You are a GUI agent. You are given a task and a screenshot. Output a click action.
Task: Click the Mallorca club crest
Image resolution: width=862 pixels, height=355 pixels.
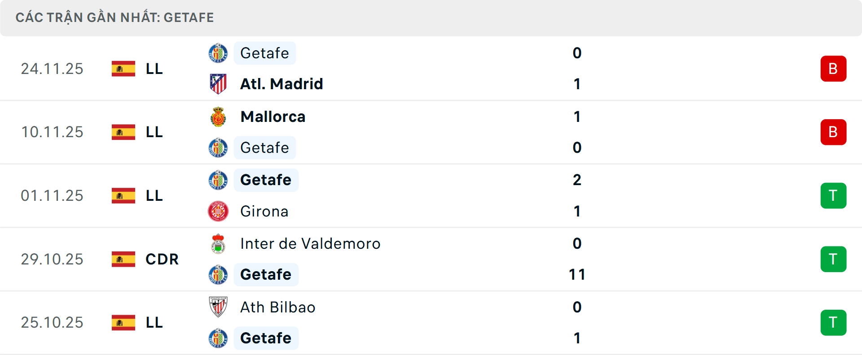(x=218, y=117)
